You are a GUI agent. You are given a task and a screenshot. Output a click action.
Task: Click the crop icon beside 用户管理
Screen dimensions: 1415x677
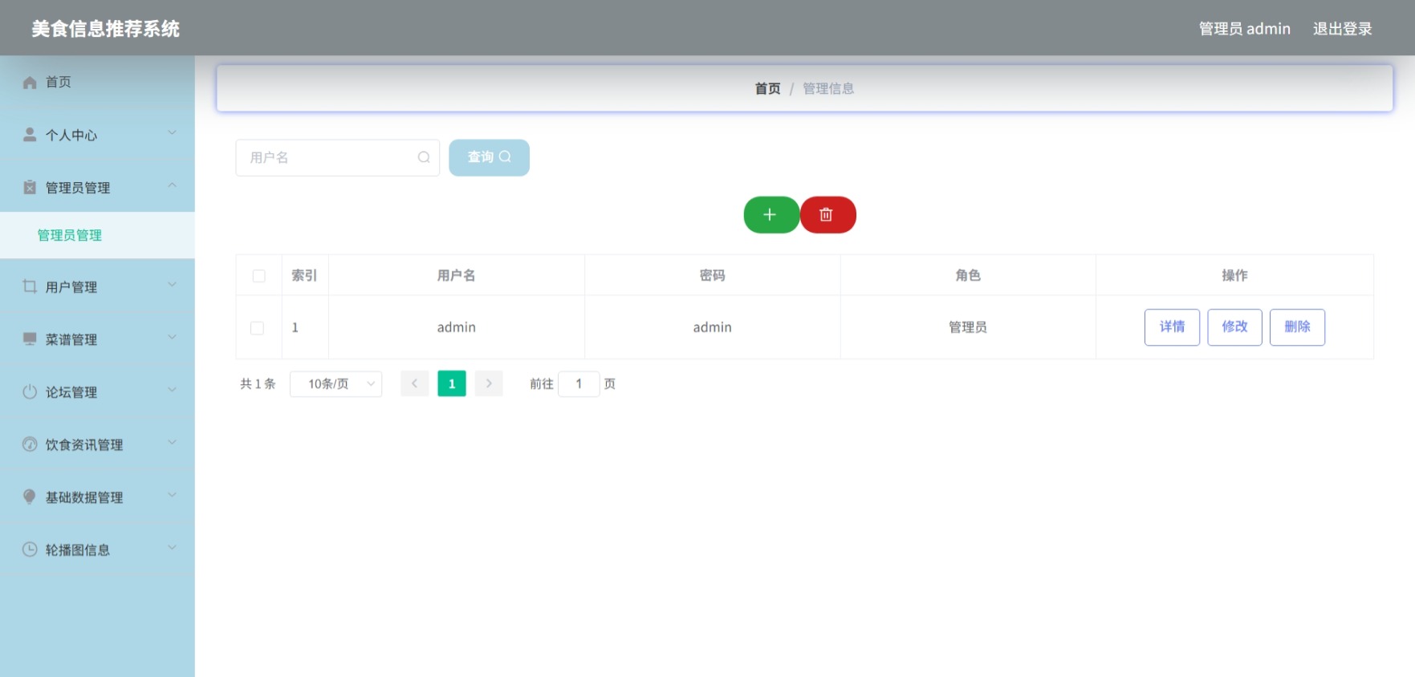click(x=30, y=286)
